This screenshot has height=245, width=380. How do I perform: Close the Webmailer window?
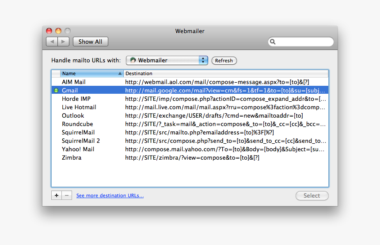49,31
